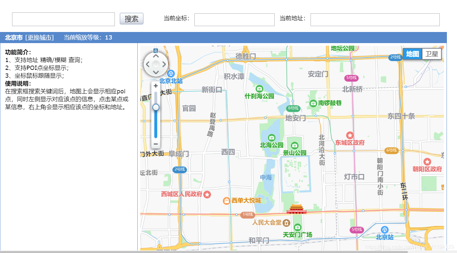Screen dimensions: 457x253
Task: Click the 北海公园 camera icon
Action: tap(271, 138)
